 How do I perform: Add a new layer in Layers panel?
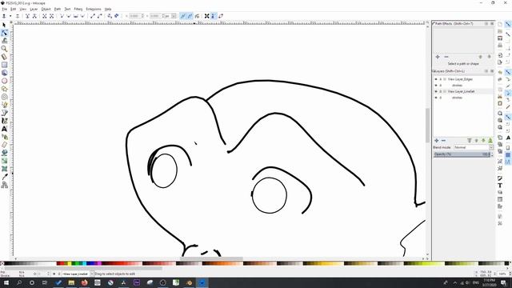click(x=437, y=141)
